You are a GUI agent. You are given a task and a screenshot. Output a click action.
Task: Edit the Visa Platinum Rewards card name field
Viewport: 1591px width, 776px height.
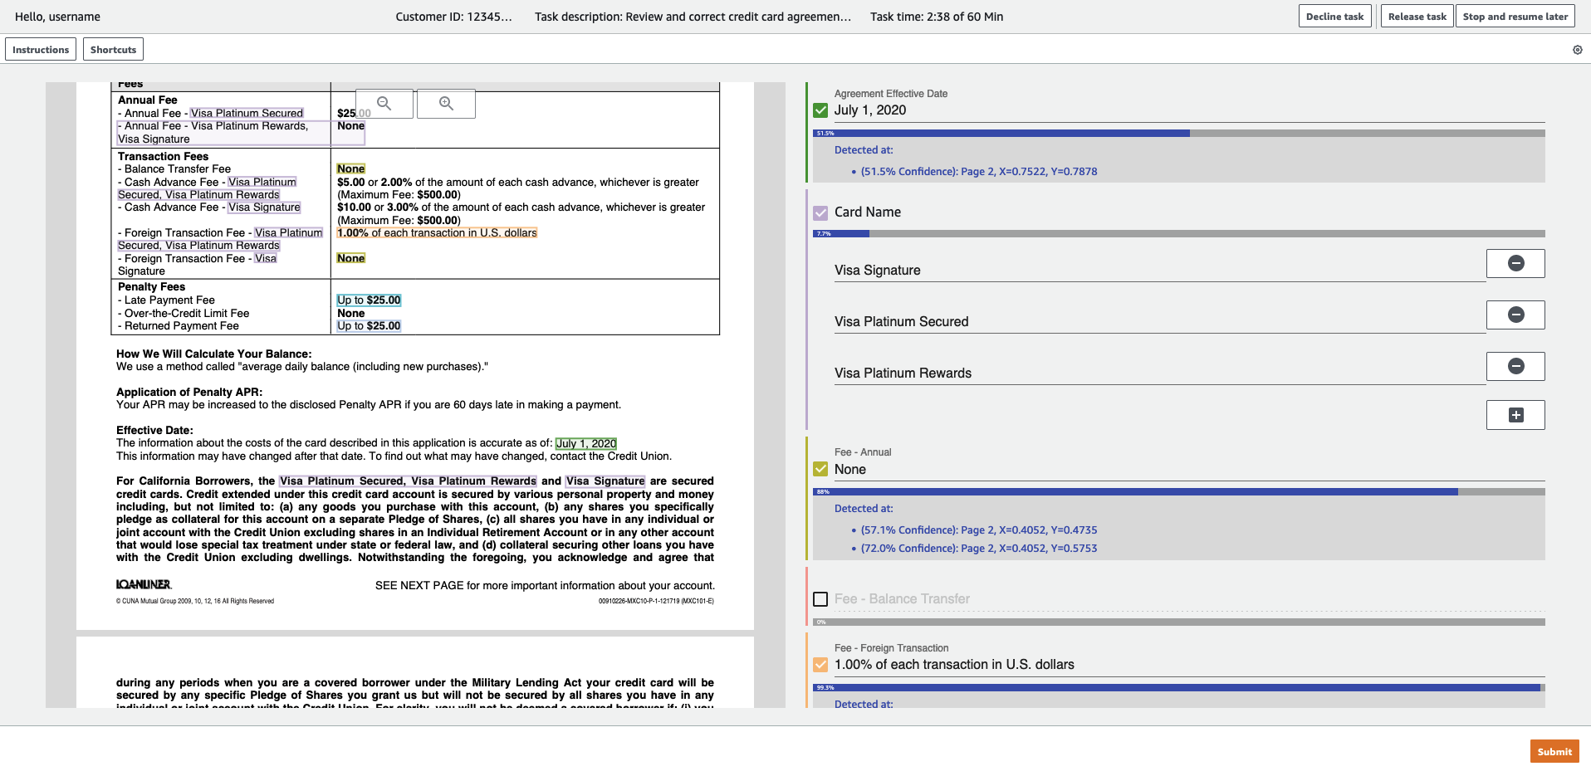[x=1159, y=373]
